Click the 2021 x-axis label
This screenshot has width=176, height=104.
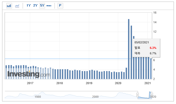click(148, 83)
